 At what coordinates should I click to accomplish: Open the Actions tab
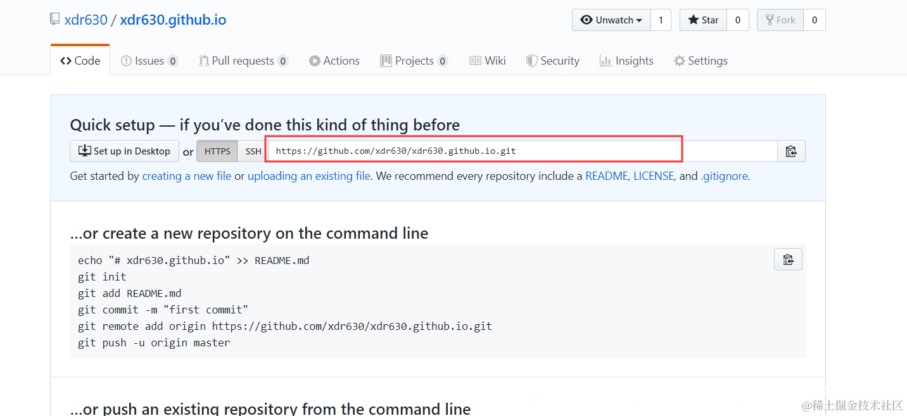pyautogui.click(x=334, y=61)
